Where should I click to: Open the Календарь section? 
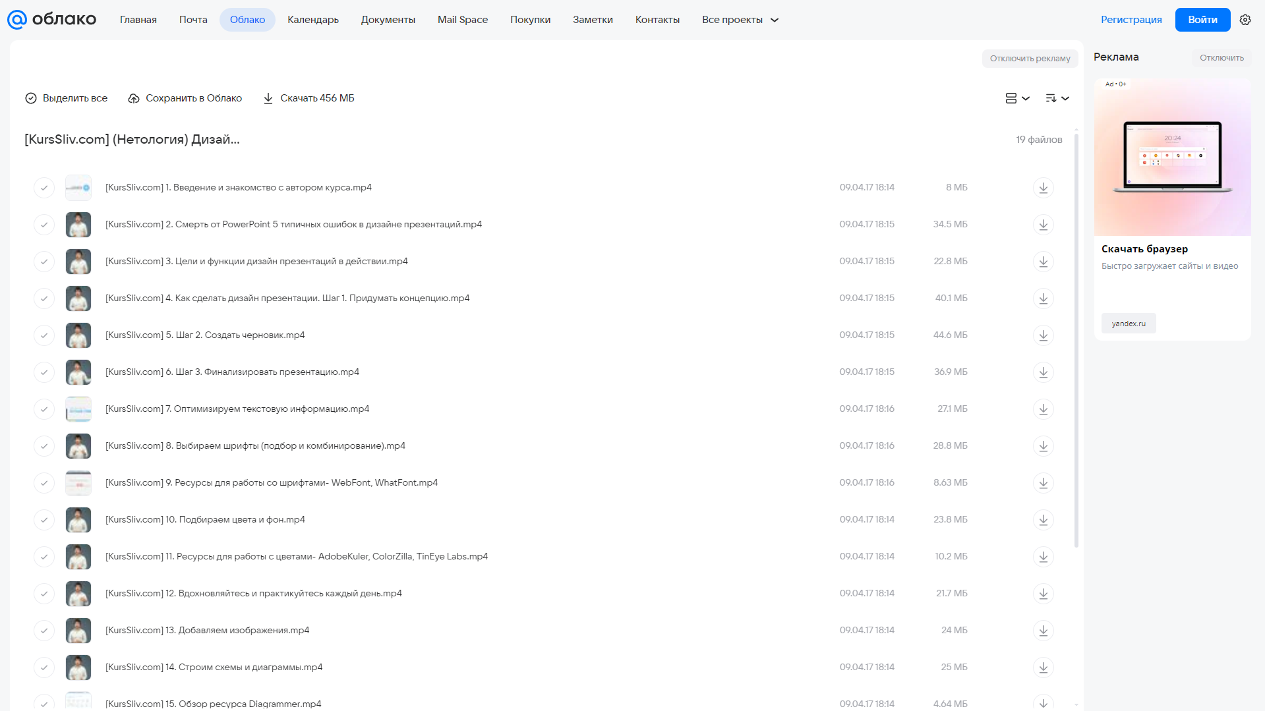click(313, 20)
